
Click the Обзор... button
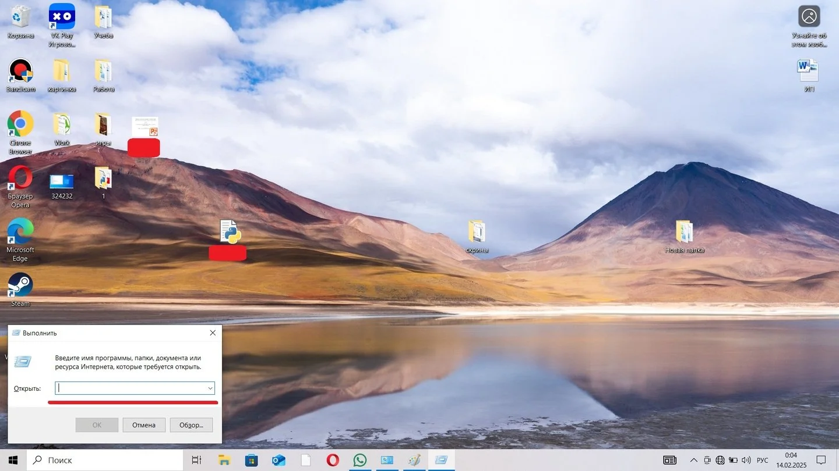click(191, 425)
